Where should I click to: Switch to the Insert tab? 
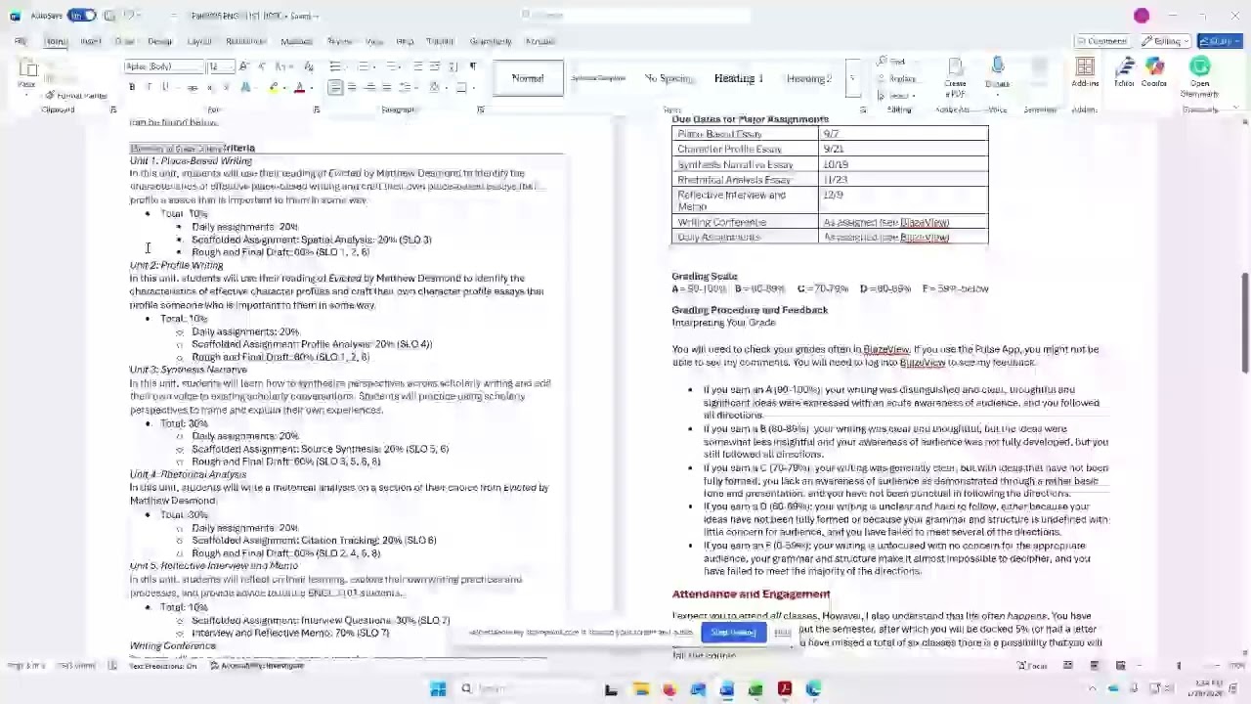click(91, 41)
